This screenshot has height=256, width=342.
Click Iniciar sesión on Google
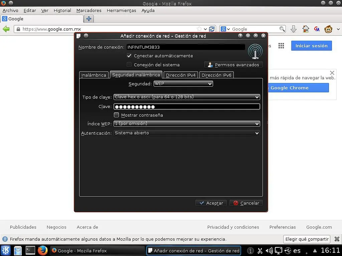pyautogui.click(x=312, y=46)
